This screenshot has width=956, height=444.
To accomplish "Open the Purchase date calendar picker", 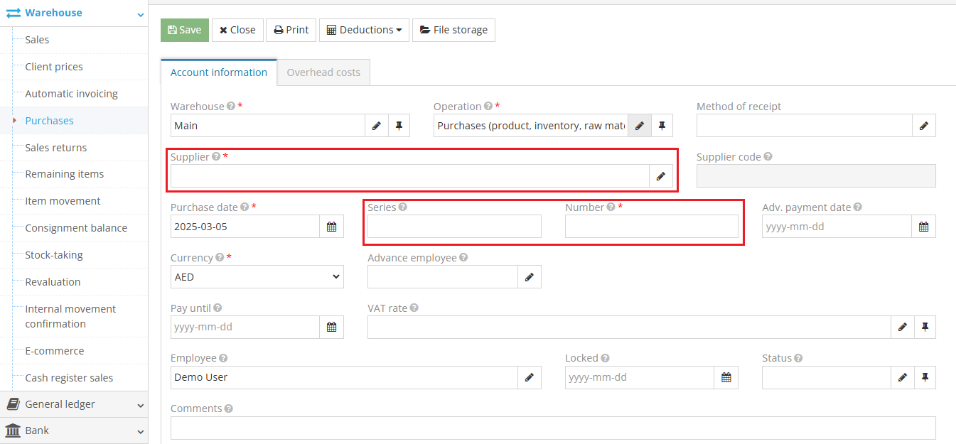I will [331, 226].
